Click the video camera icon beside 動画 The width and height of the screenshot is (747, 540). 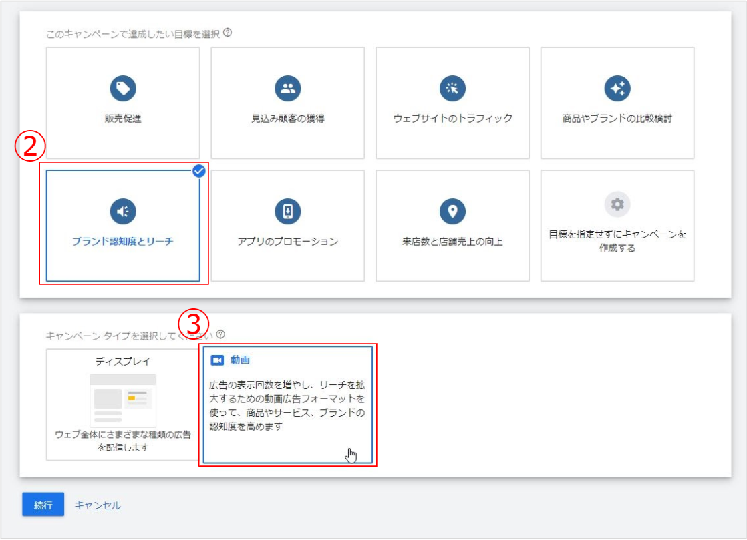pyautogui.click(x=217, y=360)
